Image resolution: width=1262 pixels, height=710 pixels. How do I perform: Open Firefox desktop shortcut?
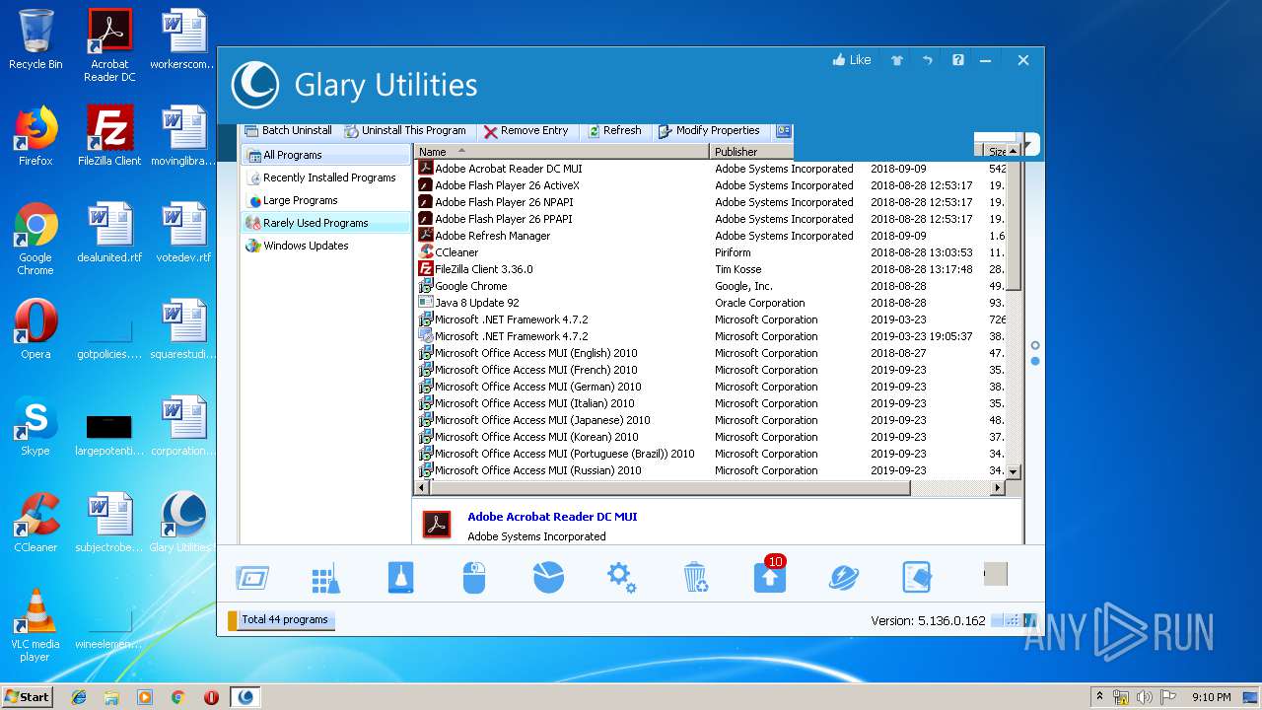coord(35,136)
